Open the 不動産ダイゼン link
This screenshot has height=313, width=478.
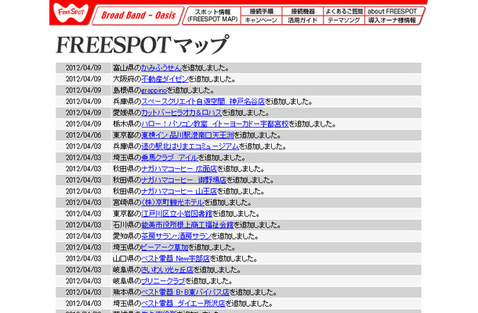coord(165,79)
